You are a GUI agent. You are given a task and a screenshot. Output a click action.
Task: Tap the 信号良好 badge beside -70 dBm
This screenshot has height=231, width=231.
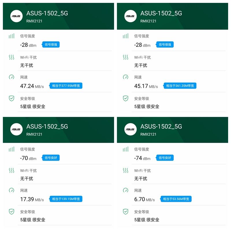click(51, 158)
